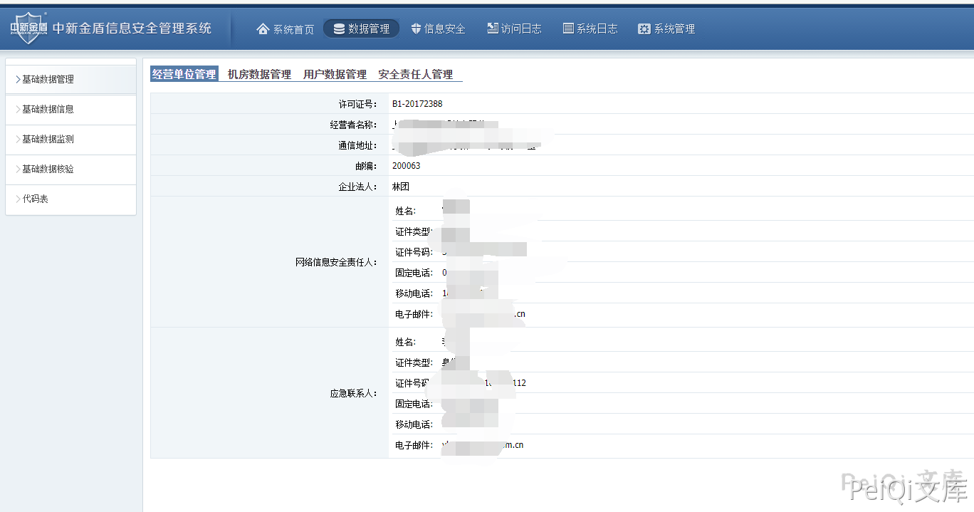974x512 pixels.
Task: Click the icon beside 访问日志
Action: pyautogui.click(x=493, y=28)
